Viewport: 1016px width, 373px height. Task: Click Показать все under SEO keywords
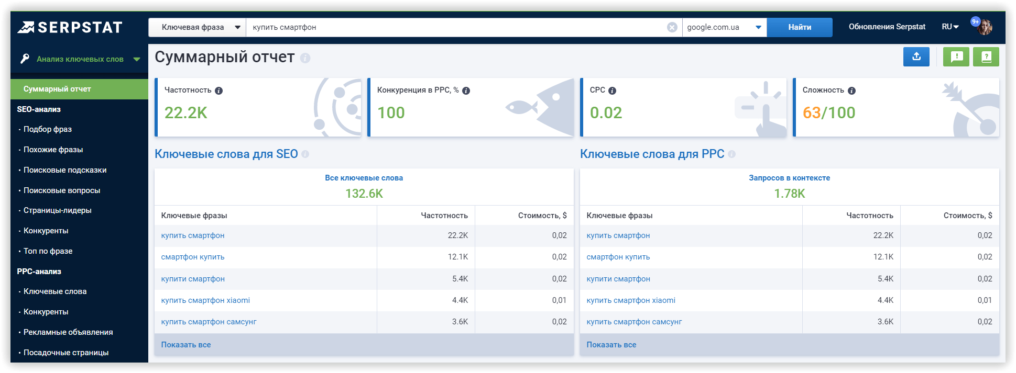(x=186, y=345)
